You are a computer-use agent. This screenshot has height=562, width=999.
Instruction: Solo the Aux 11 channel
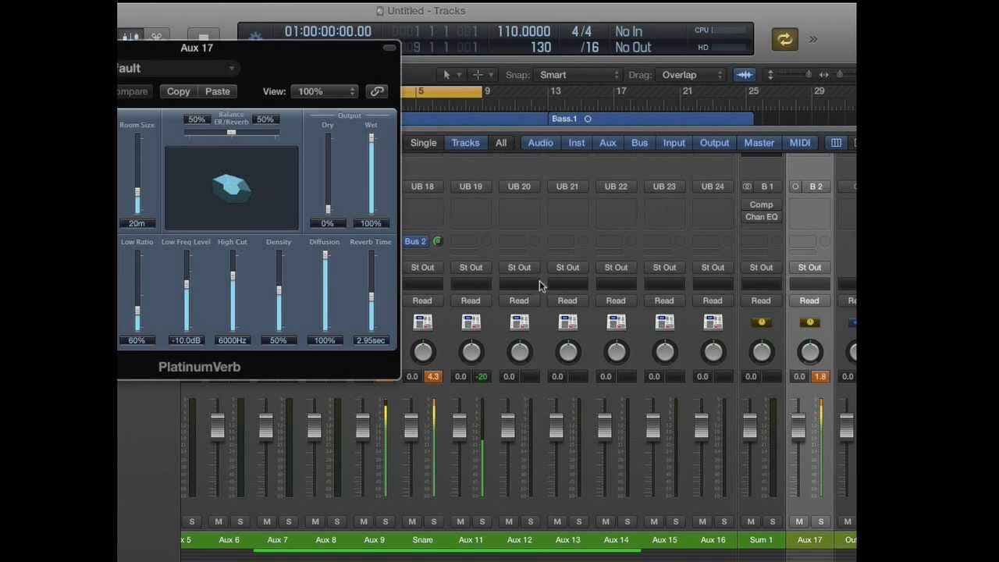(x=482, y=521)
